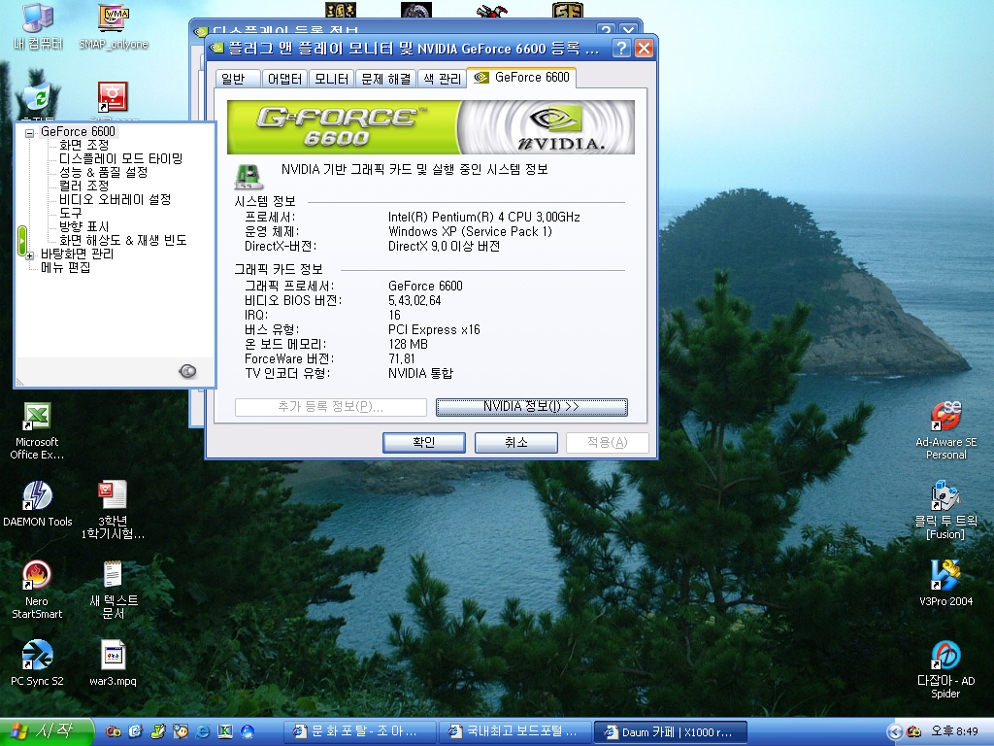Open the 시작 Start menu

click(x=47, y=731)
